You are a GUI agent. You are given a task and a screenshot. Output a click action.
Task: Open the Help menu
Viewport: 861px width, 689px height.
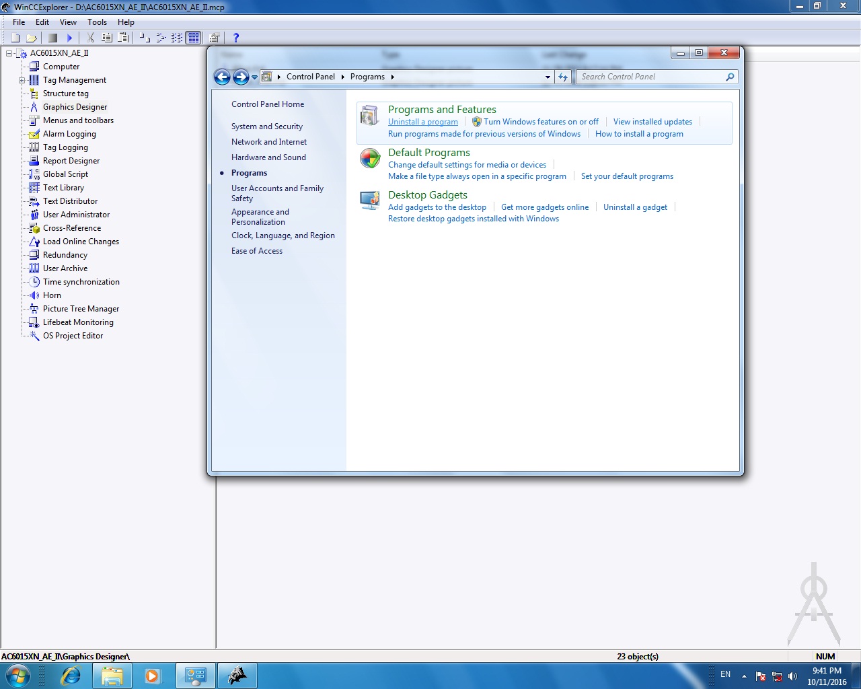pos(126,22)
